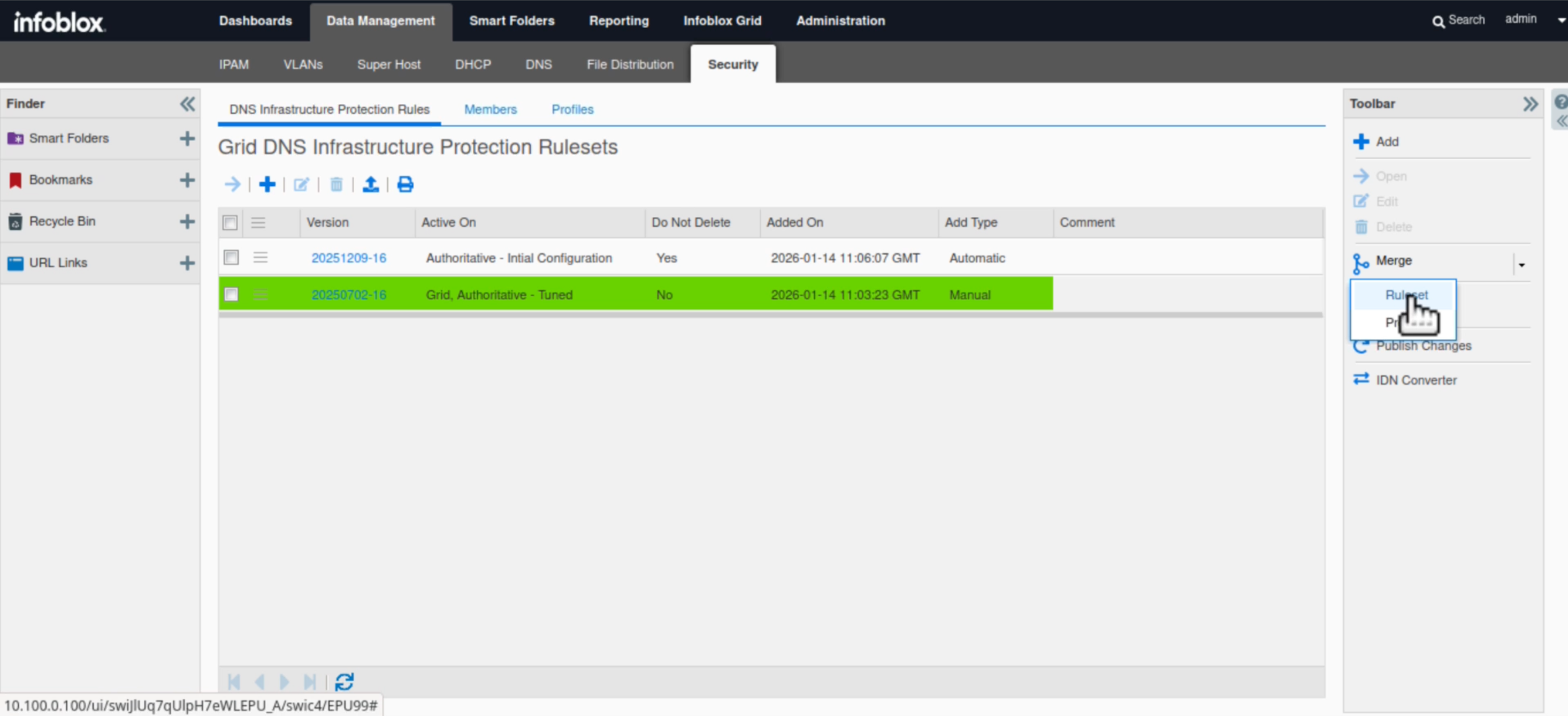
Task: Add a new Smart Folder with the plus icon
Action: [x=187, y=138]
